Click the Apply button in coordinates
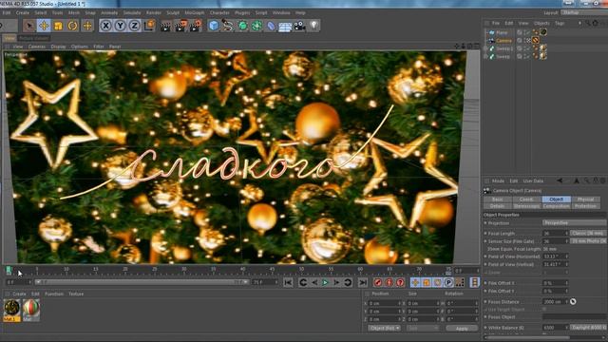 462,329
